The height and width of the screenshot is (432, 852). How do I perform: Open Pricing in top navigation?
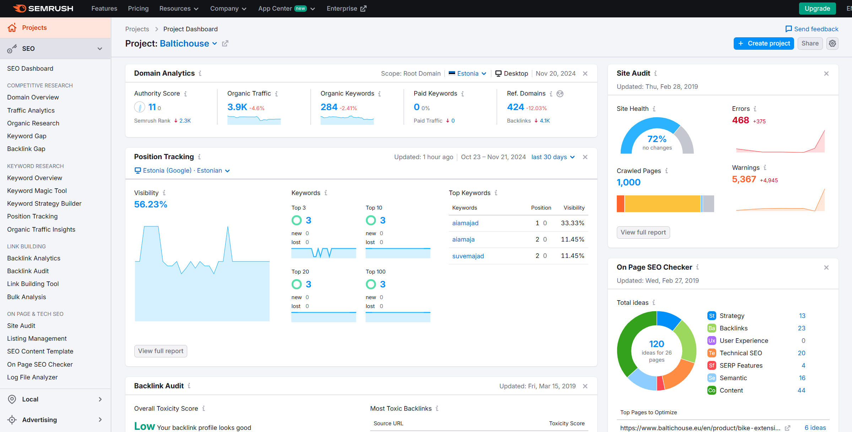[x=138, y=9]
